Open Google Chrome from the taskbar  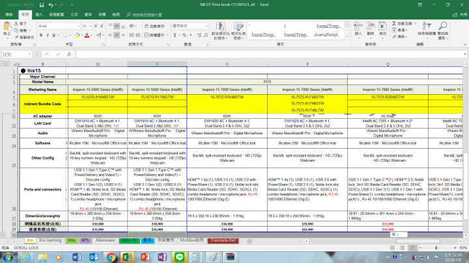111,257
